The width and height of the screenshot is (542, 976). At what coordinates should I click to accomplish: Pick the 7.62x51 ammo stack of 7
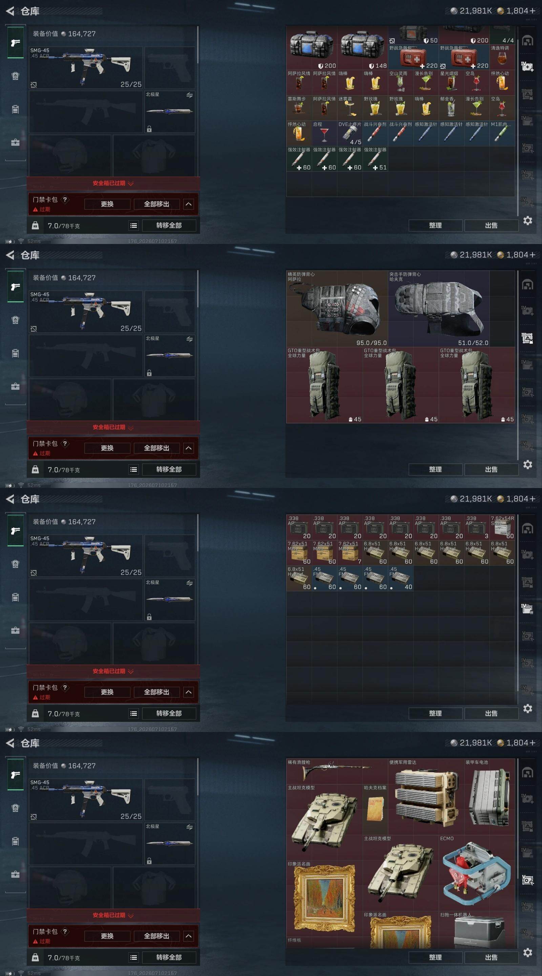[x=350, y=553]
